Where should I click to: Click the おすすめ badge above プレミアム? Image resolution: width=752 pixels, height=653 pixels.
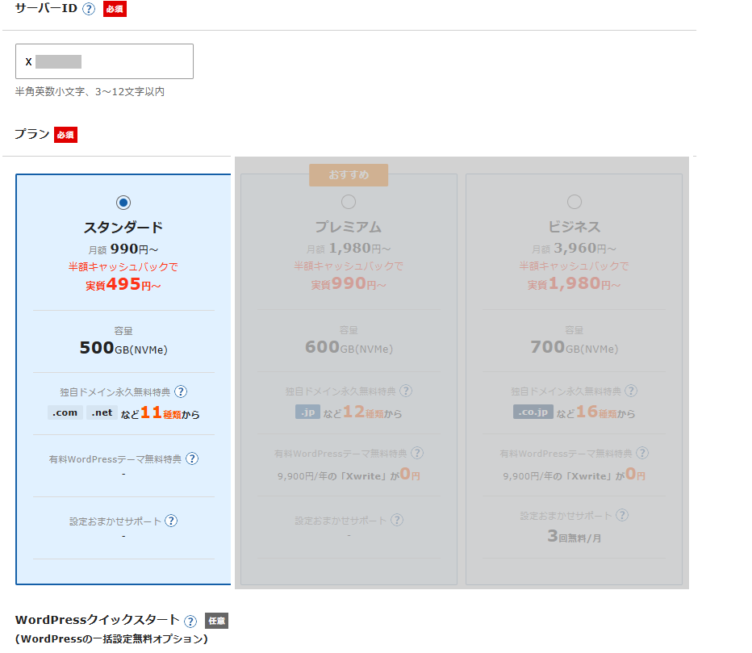click(x=349, y=175)
